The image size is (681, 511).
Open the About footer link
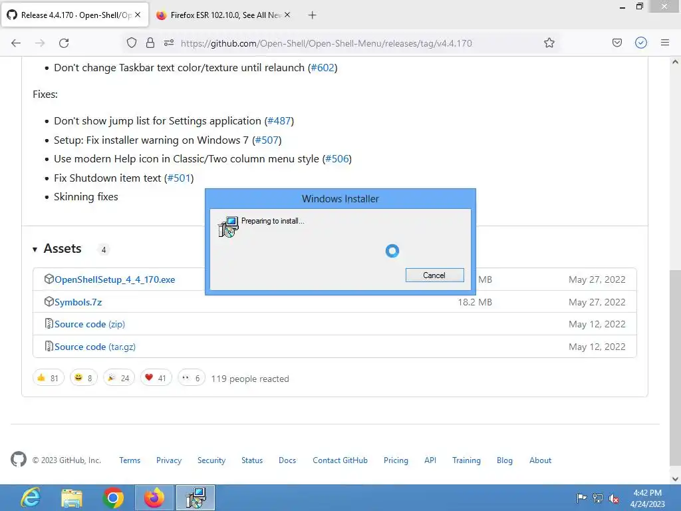pos(540,460)
